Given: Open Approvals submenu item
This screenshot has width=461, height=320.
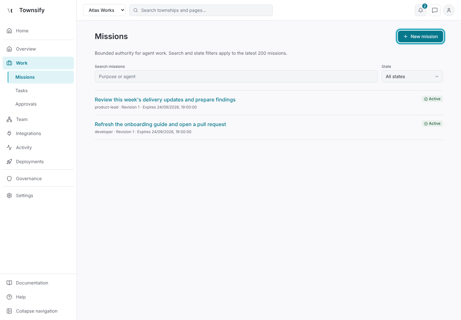Looking at the screenshot, I should pos(41,104).
